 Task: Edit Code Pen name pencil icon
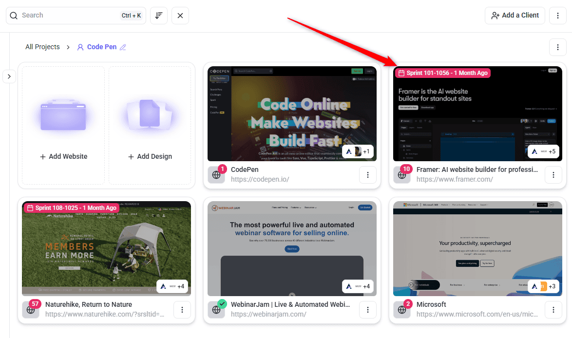(x=123, y=47)
